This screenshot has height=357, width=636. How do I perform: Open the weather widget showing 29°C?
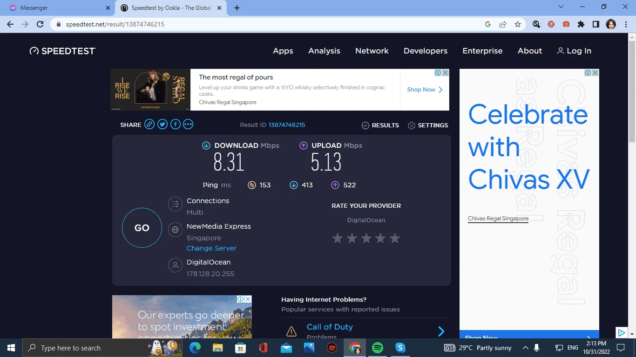[478, 348]
